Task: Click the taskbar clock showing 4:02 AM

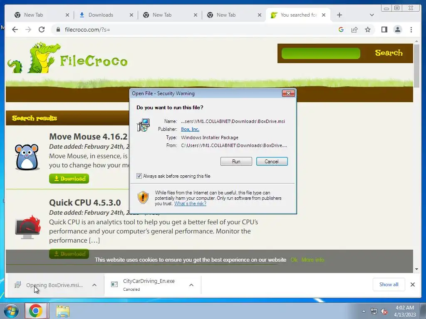Action: tap(405, 311)
